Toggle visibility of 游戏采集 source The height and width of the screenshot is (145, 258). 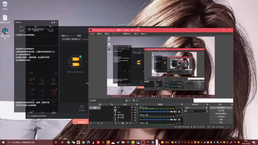tap(132, 115)
